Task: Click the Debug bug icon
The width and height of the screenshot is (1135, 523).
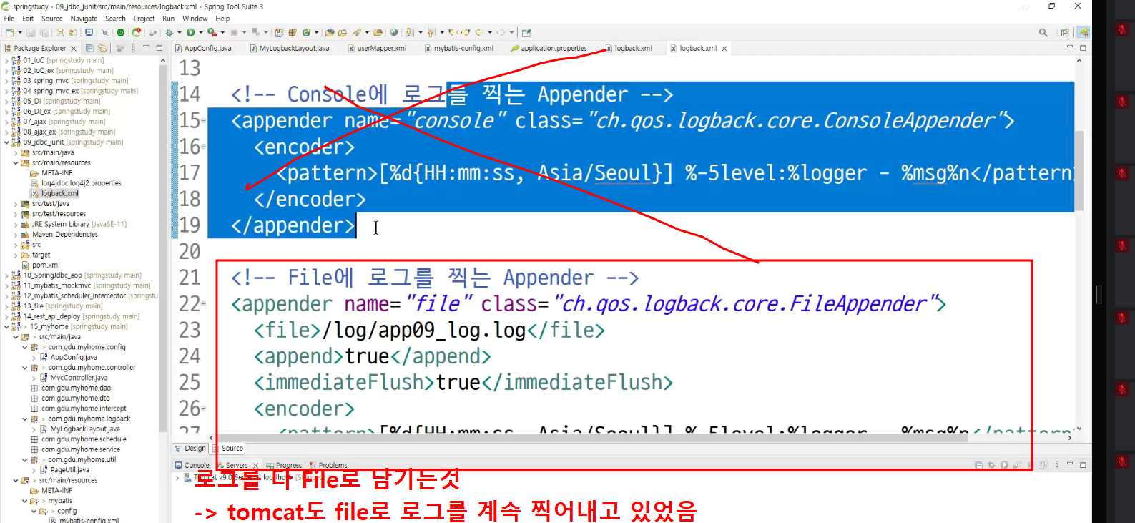Action: tap(169, 32)
